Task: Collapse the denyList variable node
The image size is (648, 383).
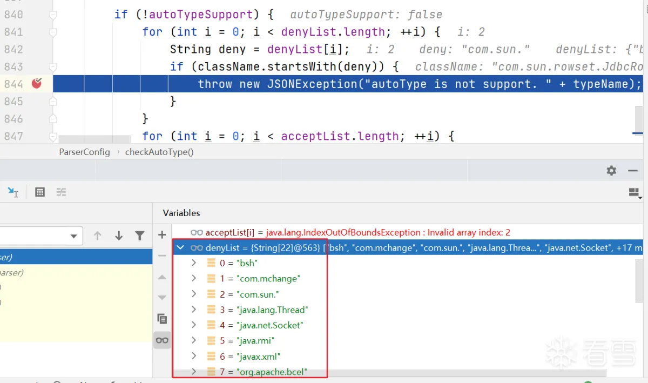Action: [x=180, y=248]
